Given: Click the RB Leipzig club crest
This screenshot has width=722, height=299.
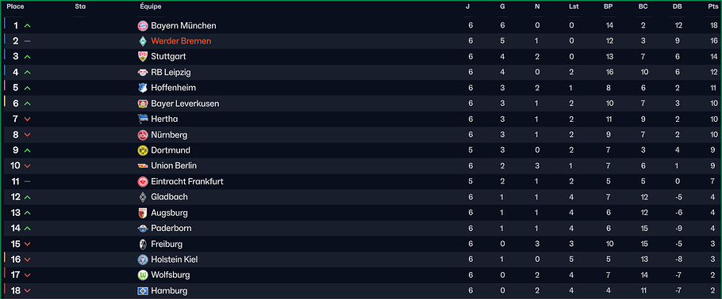Looking at the screenshot, I should pyautogui.click(x=142, y=73).
